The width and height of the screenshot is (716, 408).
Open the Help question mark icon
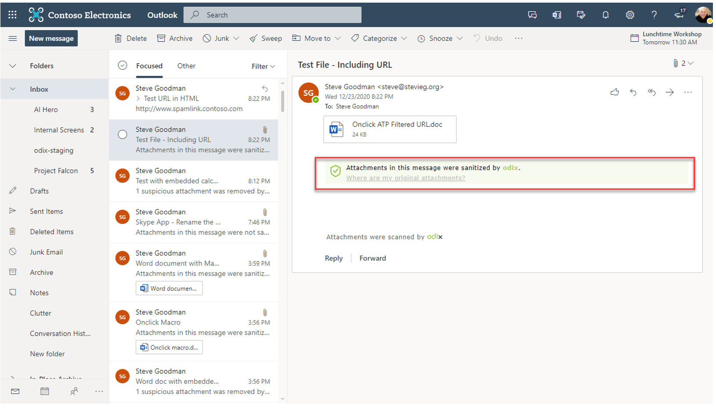[x=654, y=15]
